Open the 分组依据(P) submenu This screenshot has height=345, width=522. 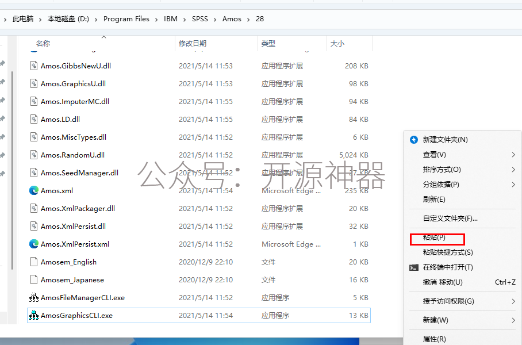[462, 185]
